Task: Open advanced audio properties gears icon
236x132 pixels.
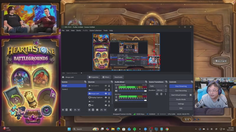Action: [x=116, y=110]
